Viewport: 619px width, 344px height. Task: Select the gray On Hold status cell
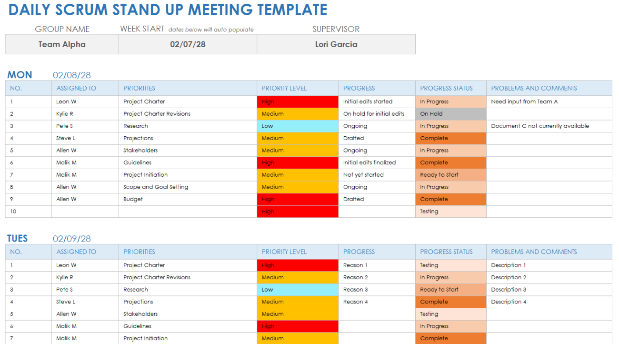(x=450, y=114)
